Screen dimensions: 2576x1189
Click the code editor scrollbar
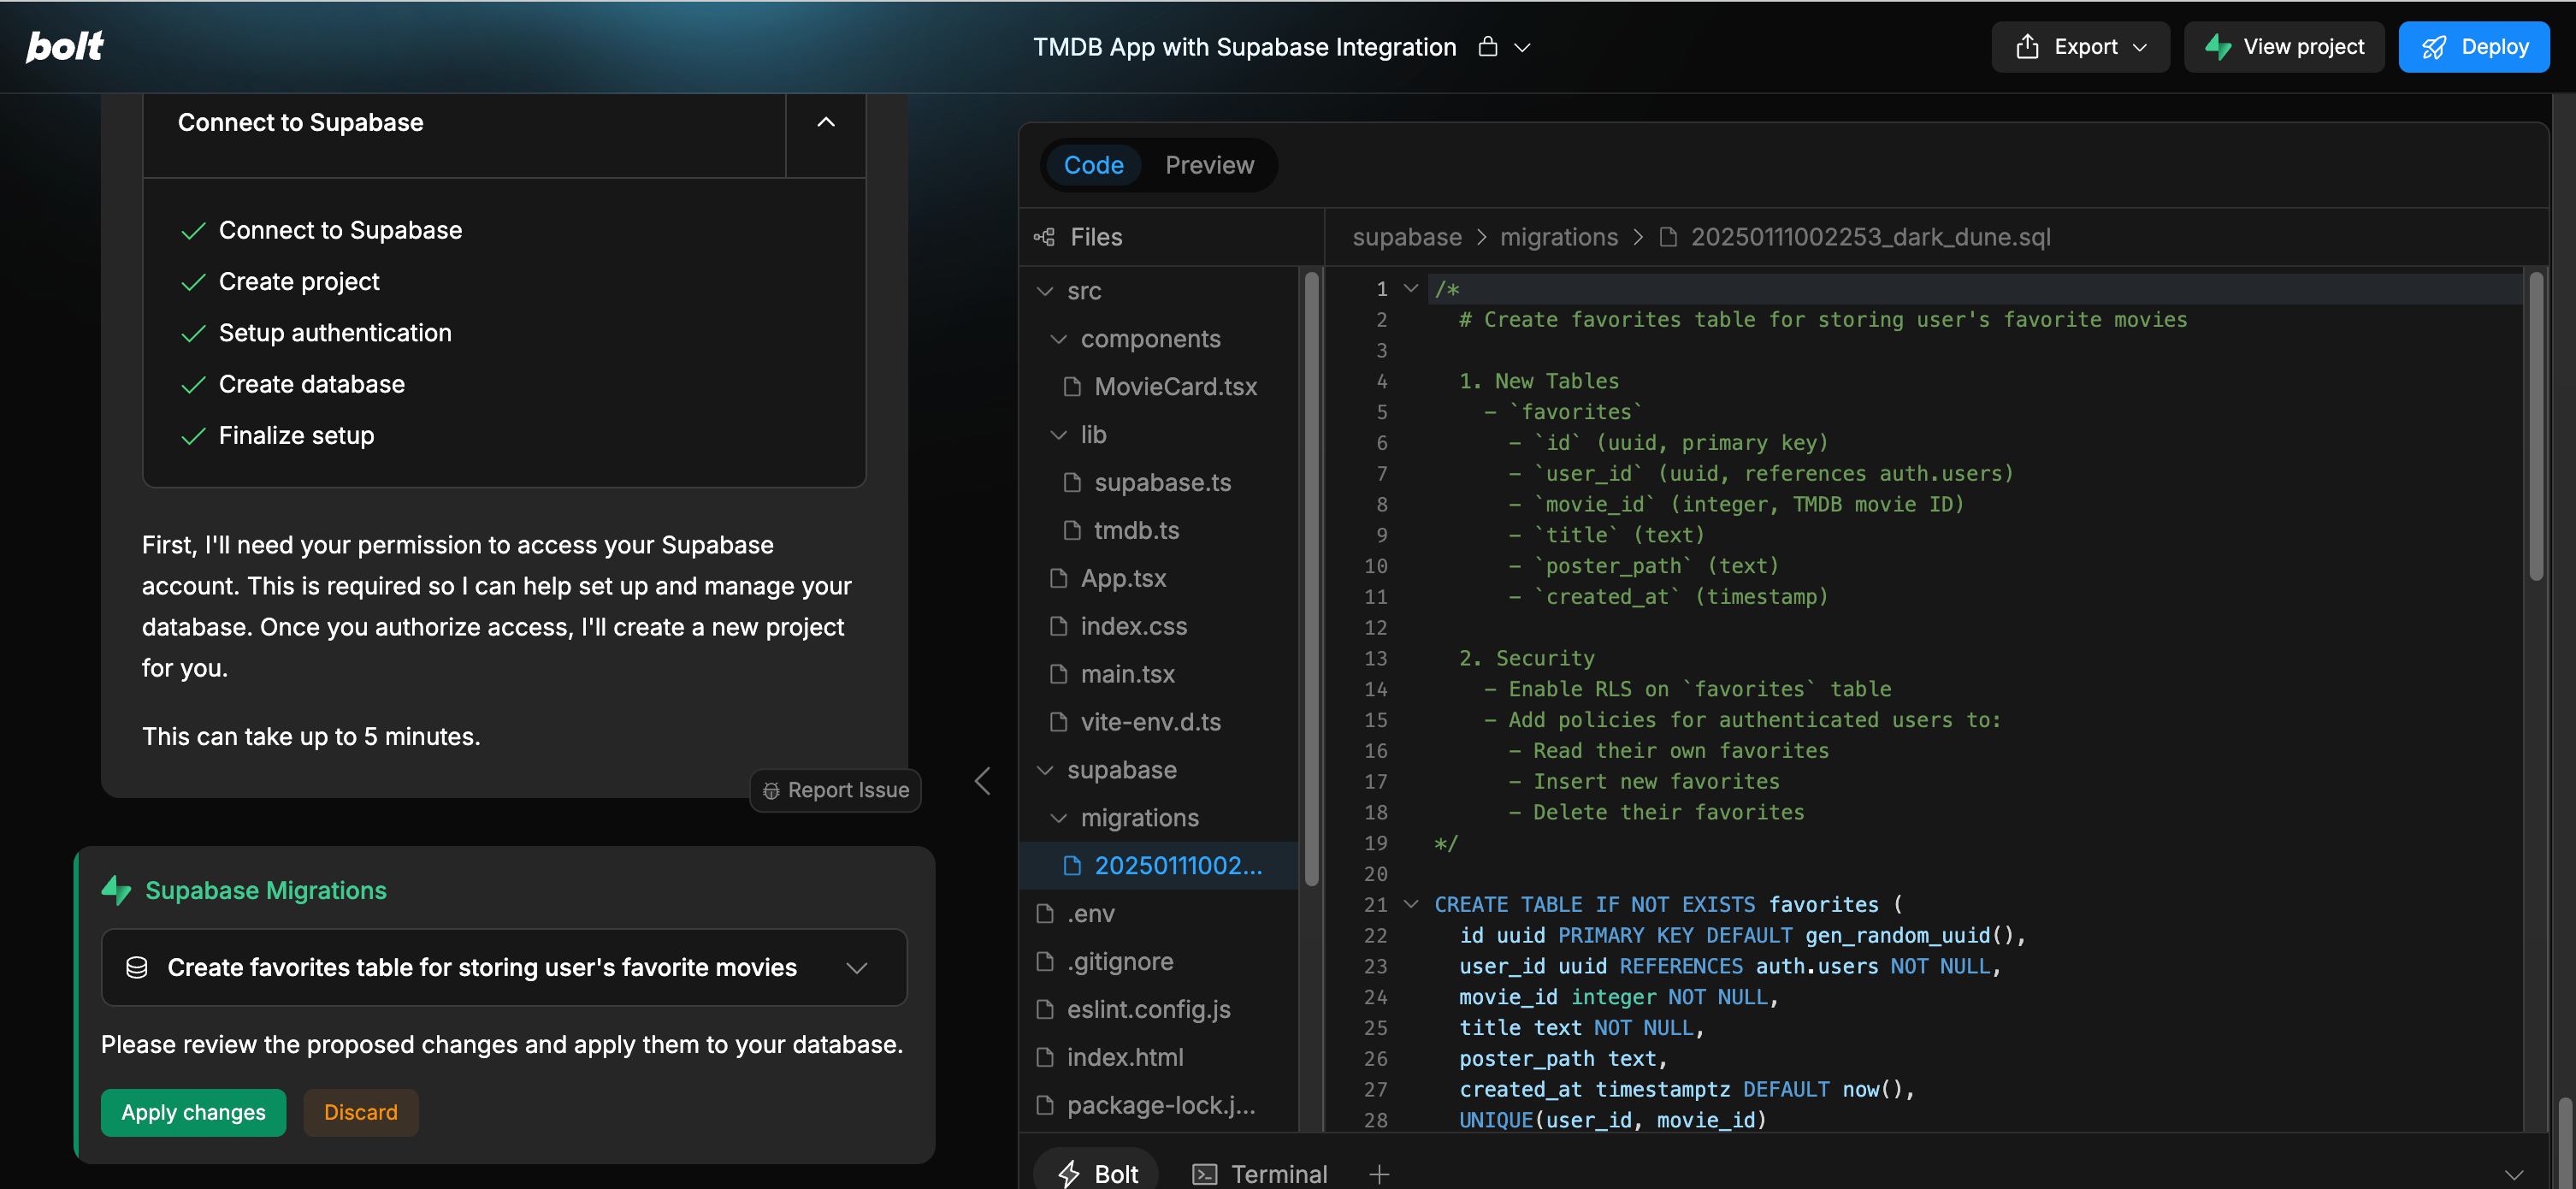(x=2534, y=425)
